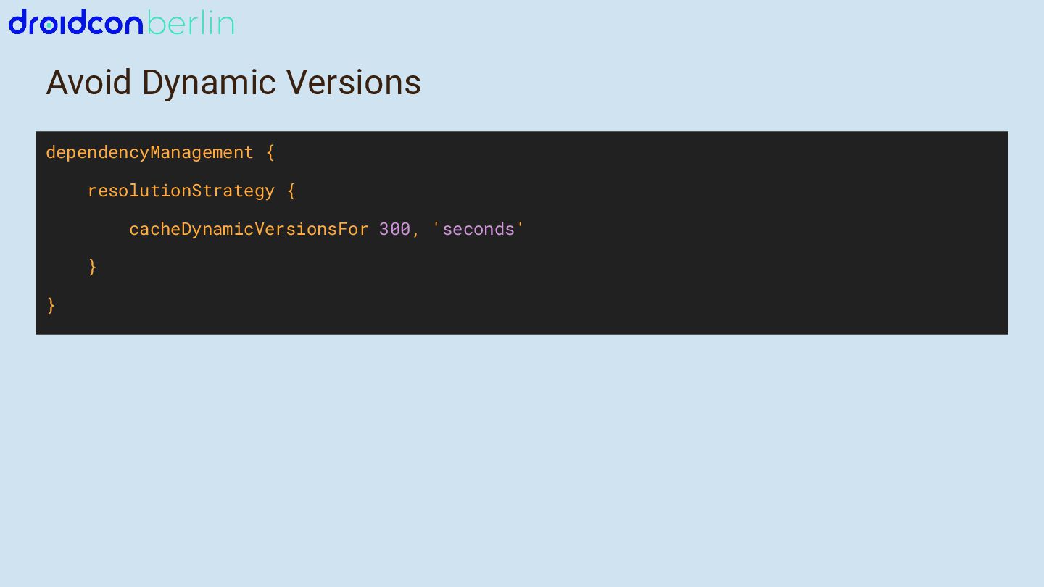Image resolution: width=1044 pixels, height=587 pixels.
Task: Click blank slide area below the code block
Action: tap(522, 457)
